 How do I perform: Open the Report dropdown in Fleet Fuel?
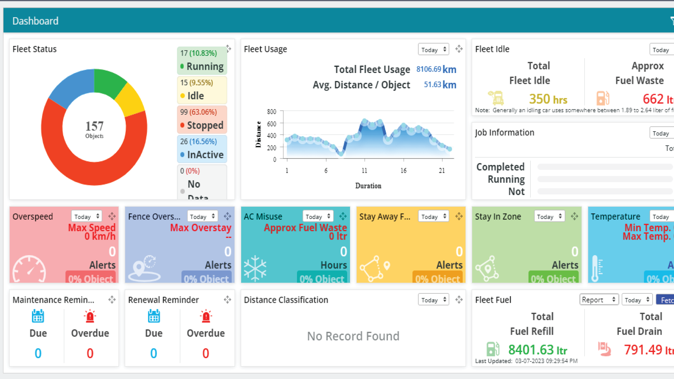599,300
